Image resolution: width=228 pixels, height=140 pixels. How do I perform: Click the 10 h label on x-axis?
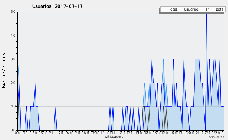[104, 133]
